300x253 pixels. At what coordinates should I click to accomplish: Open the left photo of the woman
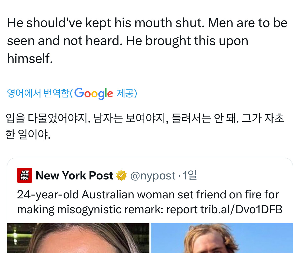(78, 238)
